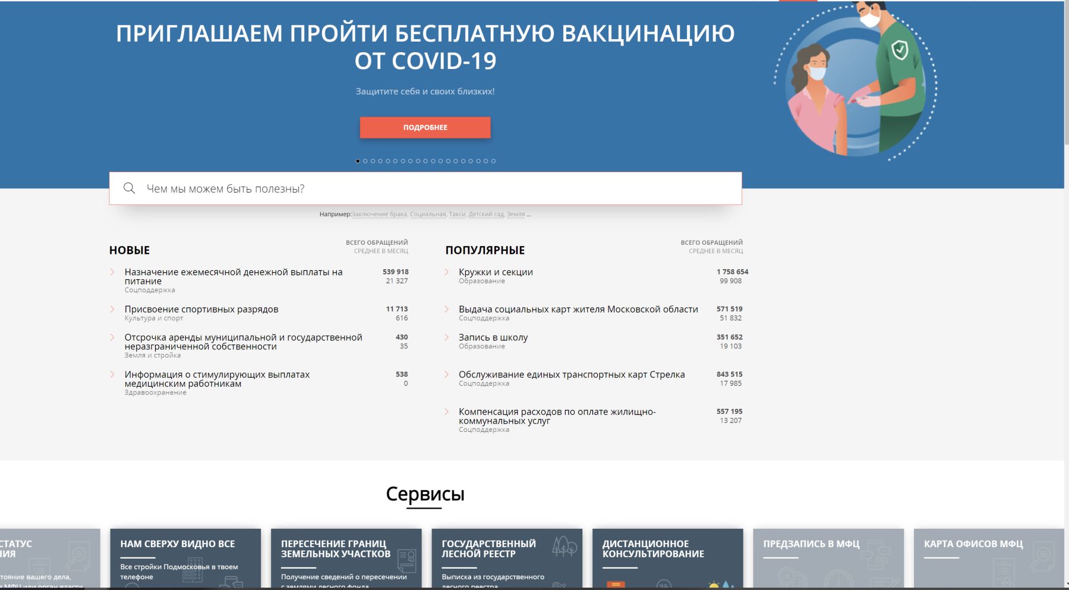1069x590 pixels.
Task: Click the Детский сад example link
Action: (485, 214)
